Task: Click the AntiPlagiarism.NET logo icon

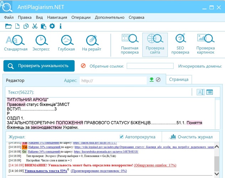Action: 6,7
